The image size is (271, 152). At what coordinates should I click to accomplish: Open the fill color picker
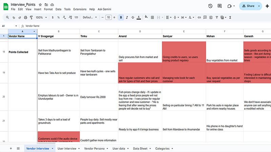pos(146,17)
